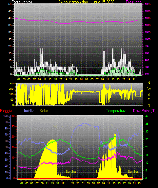Click the "E" compass letter

[149, 100]
